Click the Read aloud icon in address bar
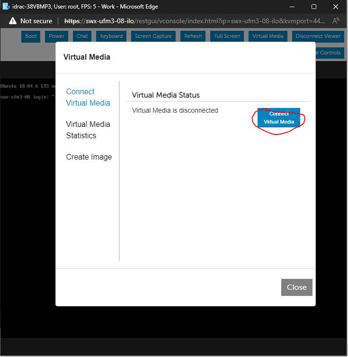The width and height of the screenshot is (348, 357). click(336, 21)
